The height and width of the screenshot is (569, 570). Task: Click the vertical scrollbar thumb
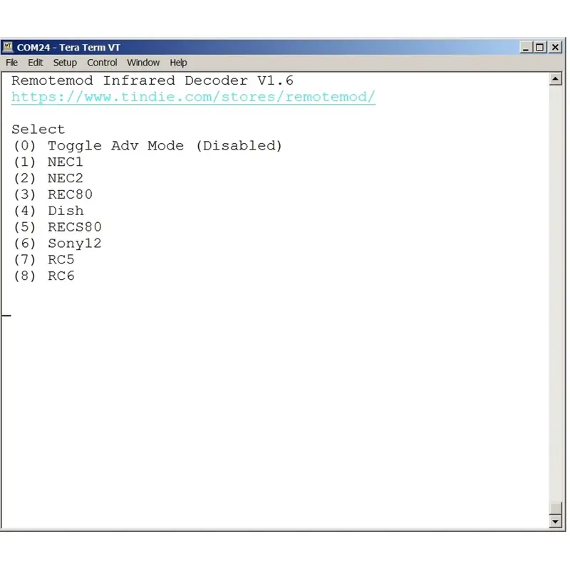point(556,508)
